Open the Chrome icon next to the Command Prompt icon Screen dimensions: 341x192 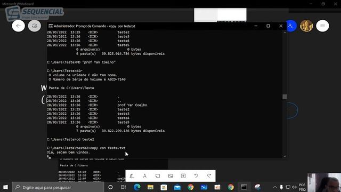pos(231,187)
